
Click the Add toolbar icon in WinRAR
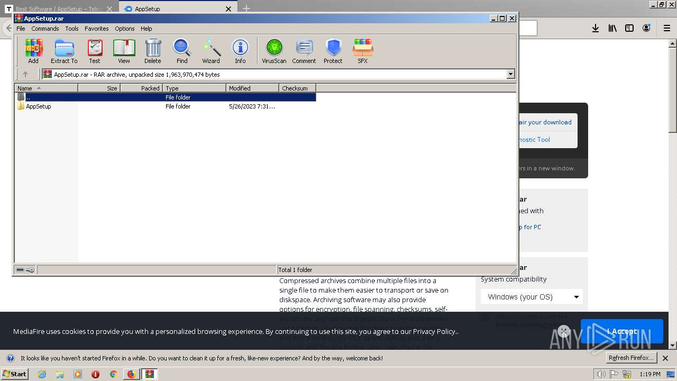point(33,51)
